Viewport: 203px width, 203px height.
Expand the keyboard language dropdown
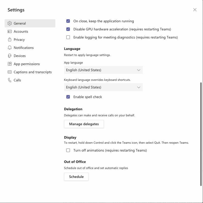103,87
